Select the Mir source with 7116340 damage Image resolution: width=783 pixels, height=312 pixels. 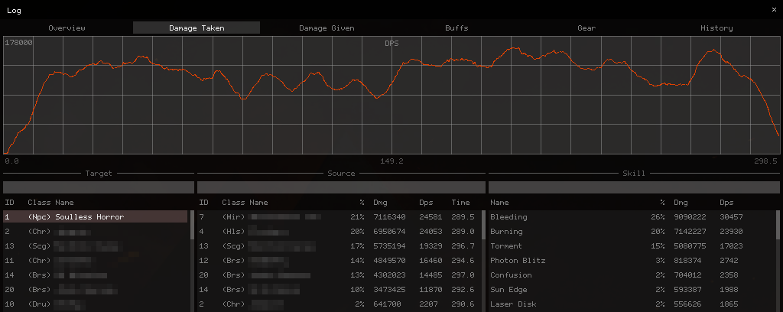(339, 217)
